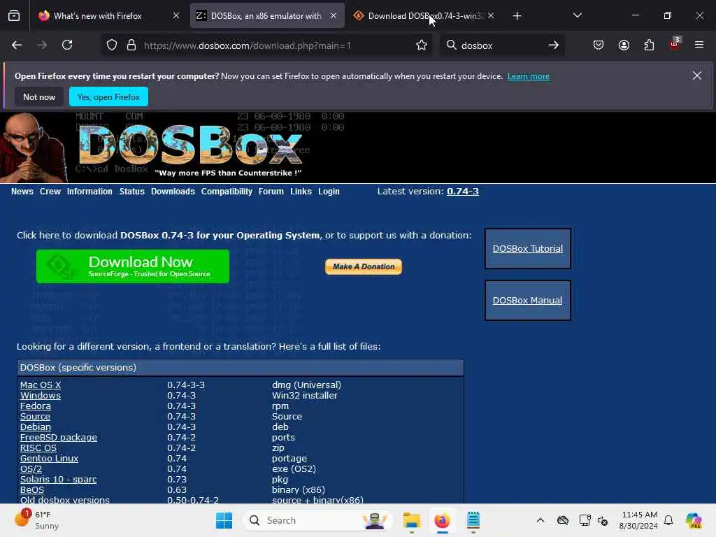Submit the dosbox search with the arrow
Viewport: 716px width, 537px height.
point(554,45)
